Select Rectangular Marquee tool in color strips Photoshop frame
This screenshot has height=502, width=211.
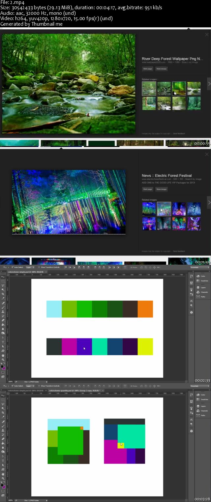coord(3,281)
